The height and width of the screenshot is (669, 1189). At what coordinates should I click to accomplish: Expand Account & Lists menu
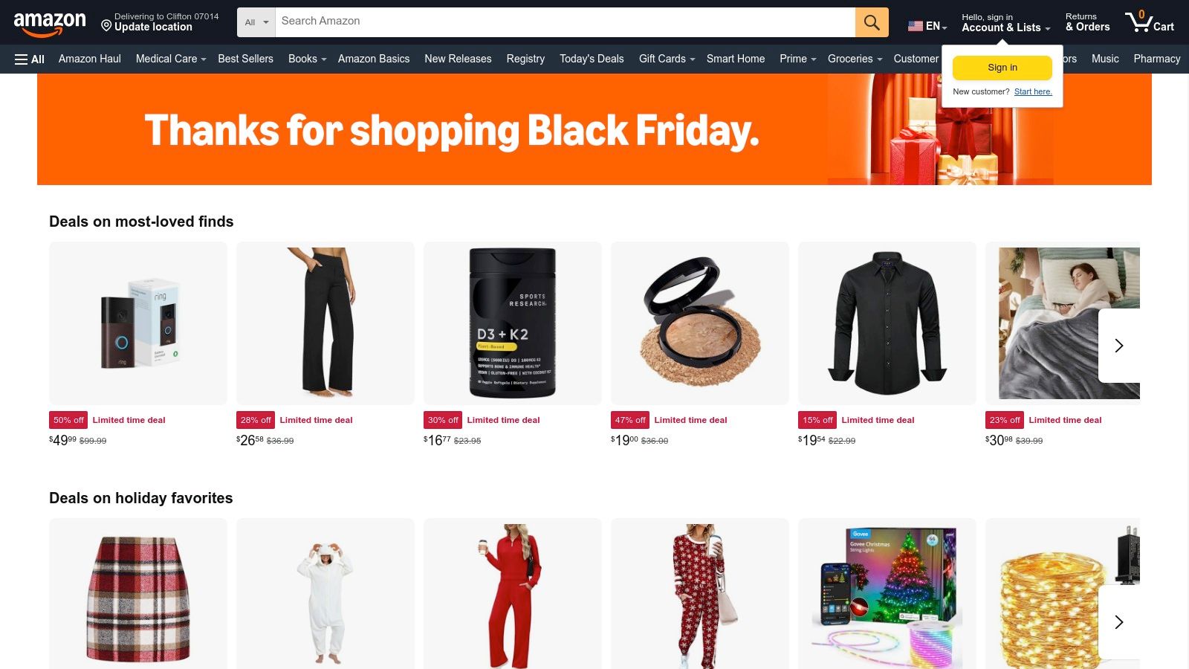(1005, 22)
